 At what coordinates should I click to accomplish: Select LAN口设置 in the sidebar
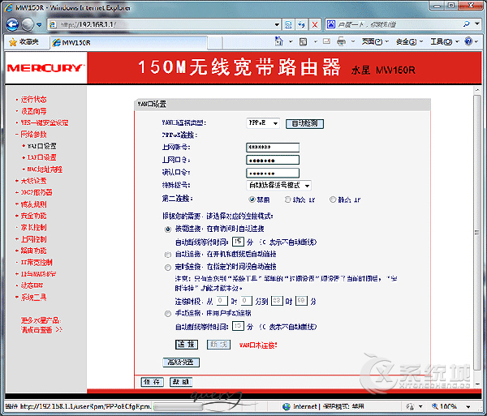coord(41,157)
